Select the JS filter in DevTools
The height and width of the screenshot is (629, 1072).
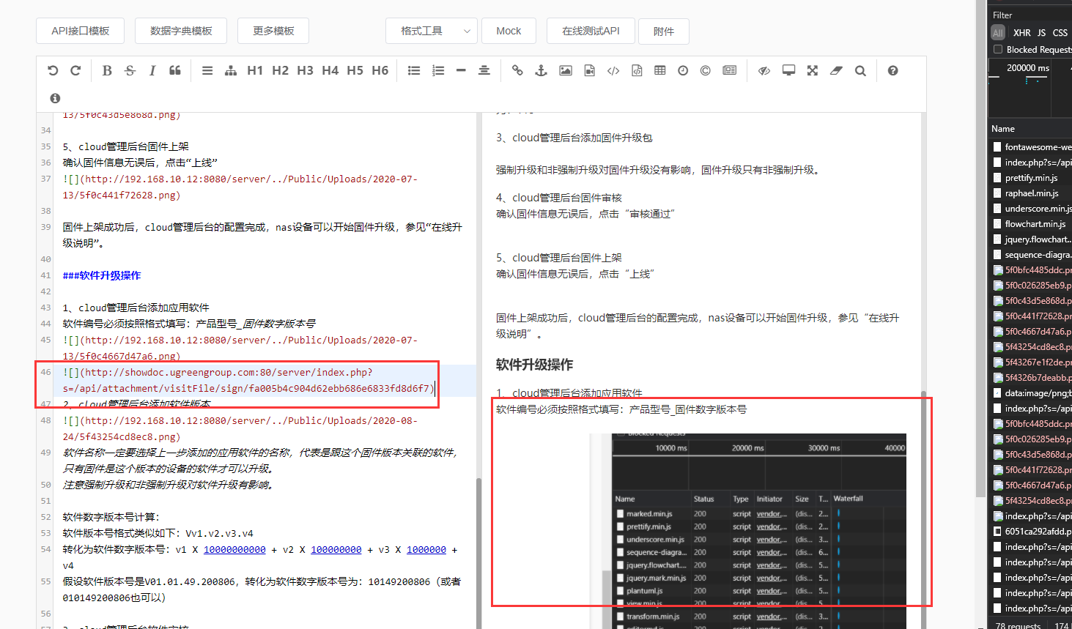(x=1041, y=33)
